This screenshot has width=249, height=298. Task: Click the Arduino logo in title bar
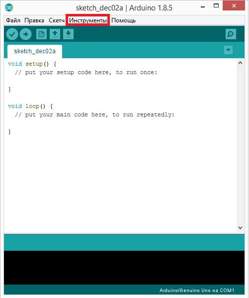[x=9, y=7]
